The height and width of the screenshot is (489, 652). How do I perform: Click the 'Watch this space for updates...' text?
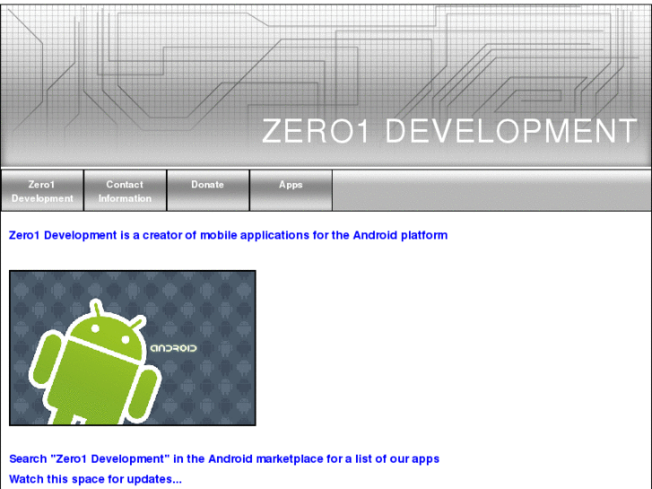pos(95,479)
